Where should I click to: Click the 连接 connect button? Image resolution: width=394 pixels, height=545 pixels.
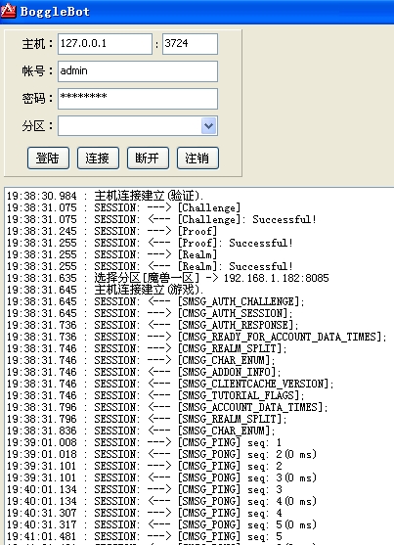point(98,159)
